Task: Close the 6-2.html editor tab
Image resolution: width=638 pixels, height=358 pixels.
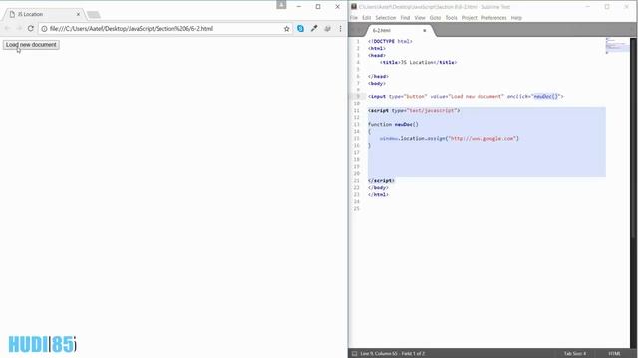Action: click(425, 31)
